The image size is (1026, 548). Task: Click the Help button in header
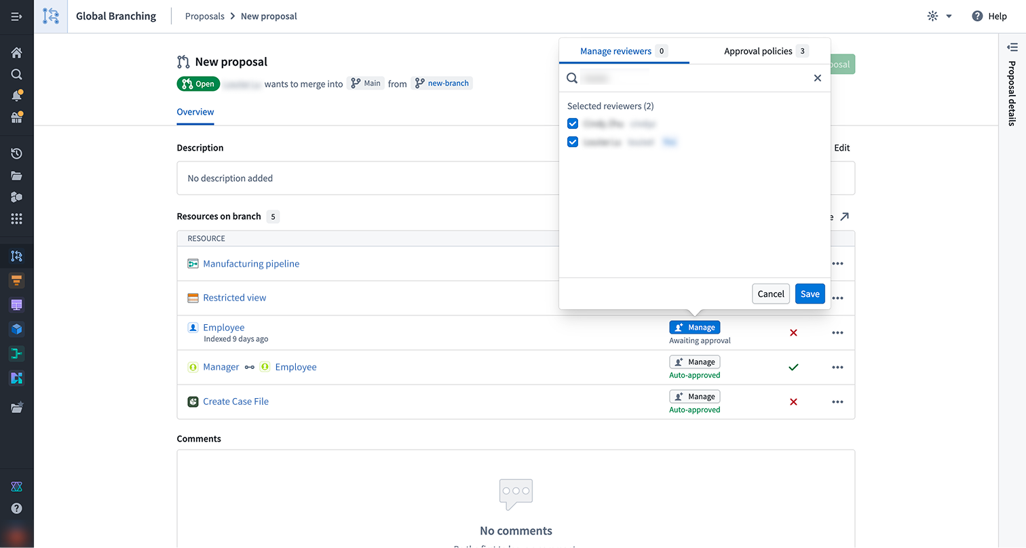(989, 16)
